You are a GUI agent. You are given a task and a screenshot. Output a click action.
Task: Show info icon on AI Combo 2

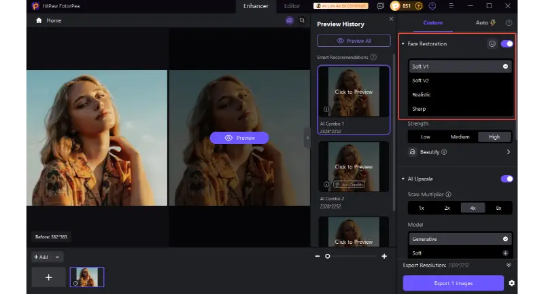326,185
